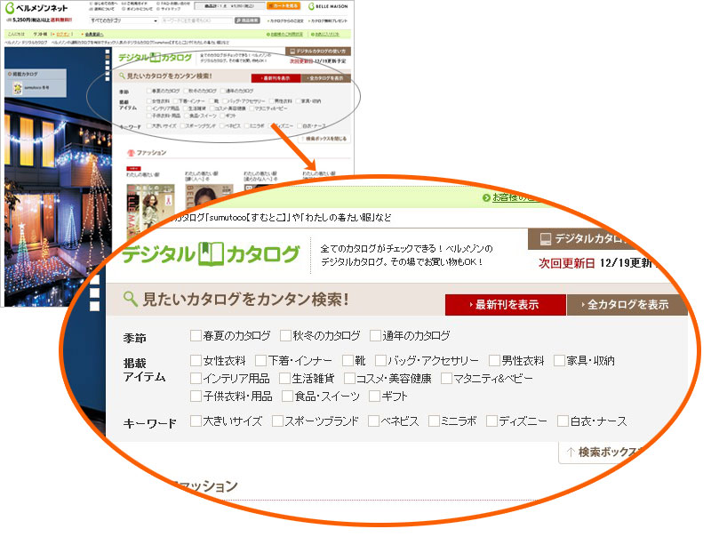Click the BELLE MAISON logo in the header
Screen dimensions: 711x545
pos(328,6)
